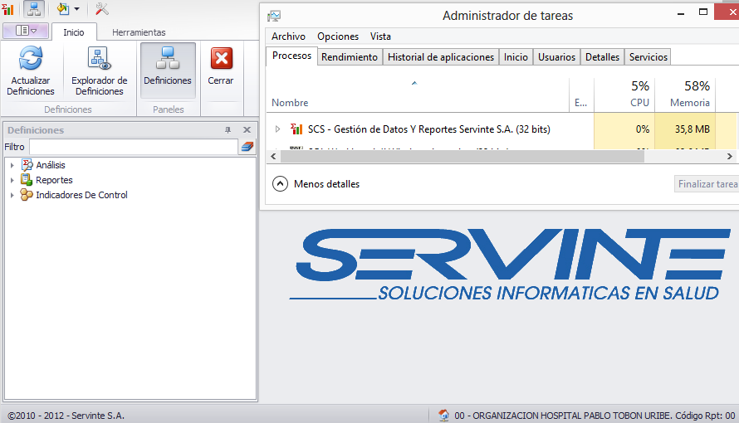Expand the Análisis tree node
The width and height of the screenshot is (739, 423).
click(12, 166)
